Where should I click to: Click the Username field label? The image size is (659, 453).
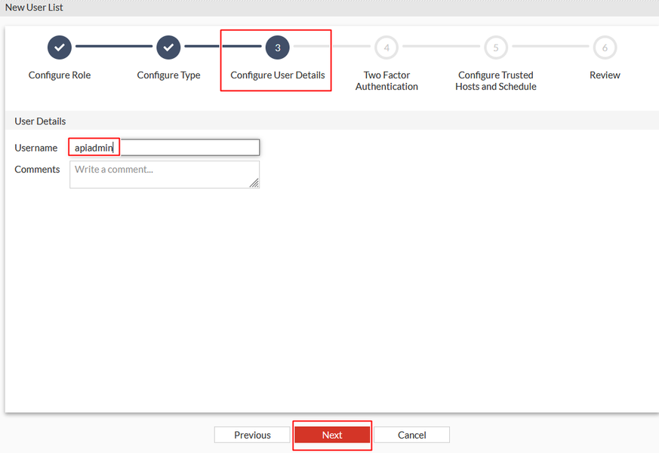click(x=35, y=148)
